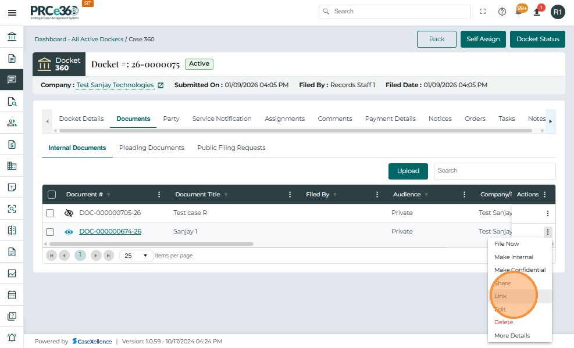574x348 pixels.
Task: Open the report chart icon in the sidebar
Action: (x=12, y=273)
